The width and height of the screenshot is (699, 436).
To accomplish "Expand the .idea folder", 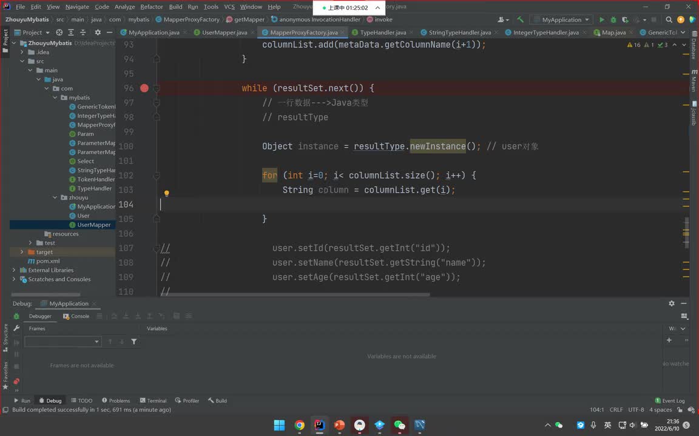I will pos(22,52).
